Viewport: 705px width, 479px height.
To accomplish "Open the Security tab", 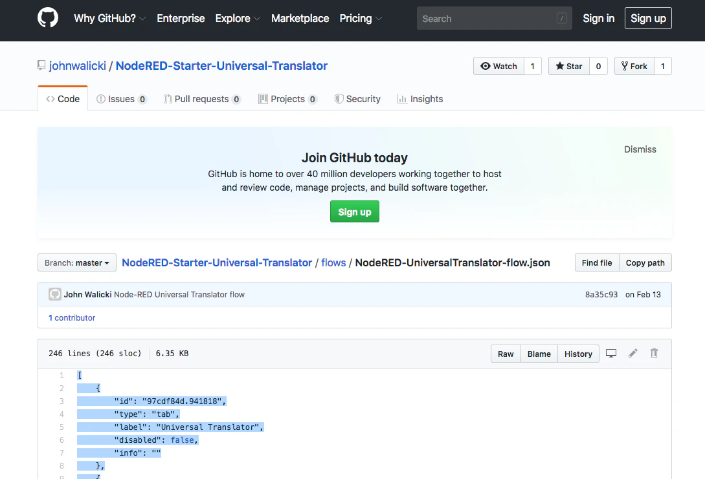I will coord(357,99).
